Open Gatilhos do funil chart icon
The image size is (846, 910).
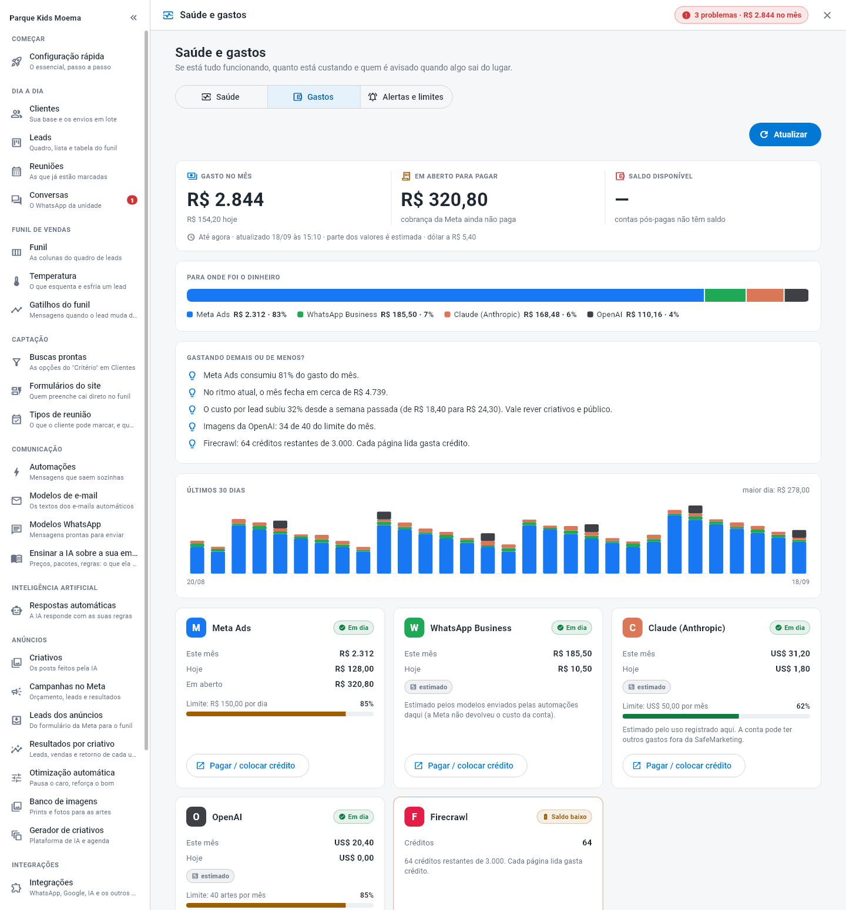click(16, 310)
